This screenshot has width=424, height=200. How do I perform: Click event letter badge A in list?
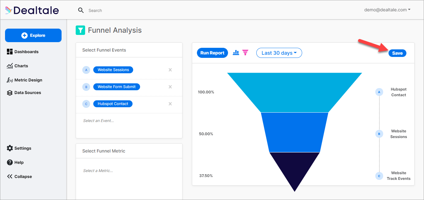[x=86, y=70]
